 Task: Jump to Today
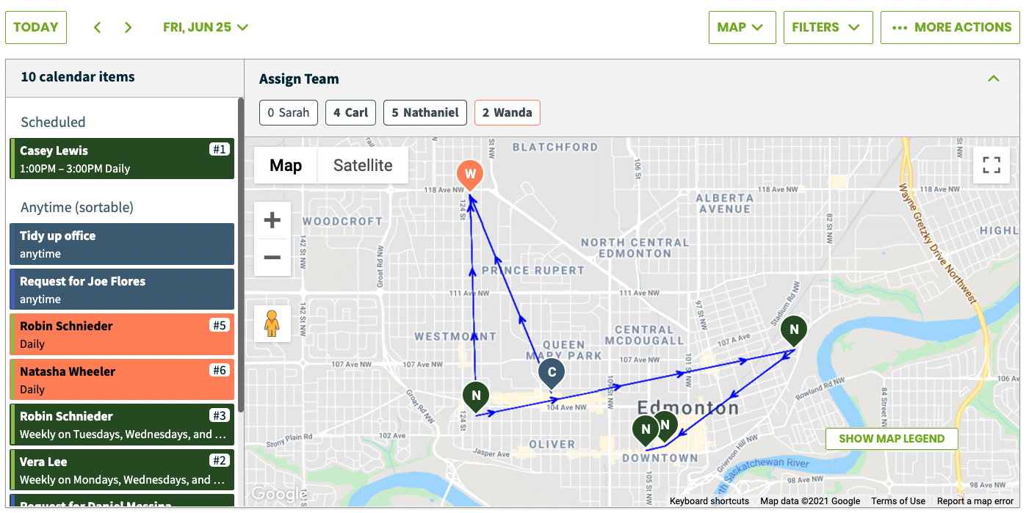click(x=36, y=27)
